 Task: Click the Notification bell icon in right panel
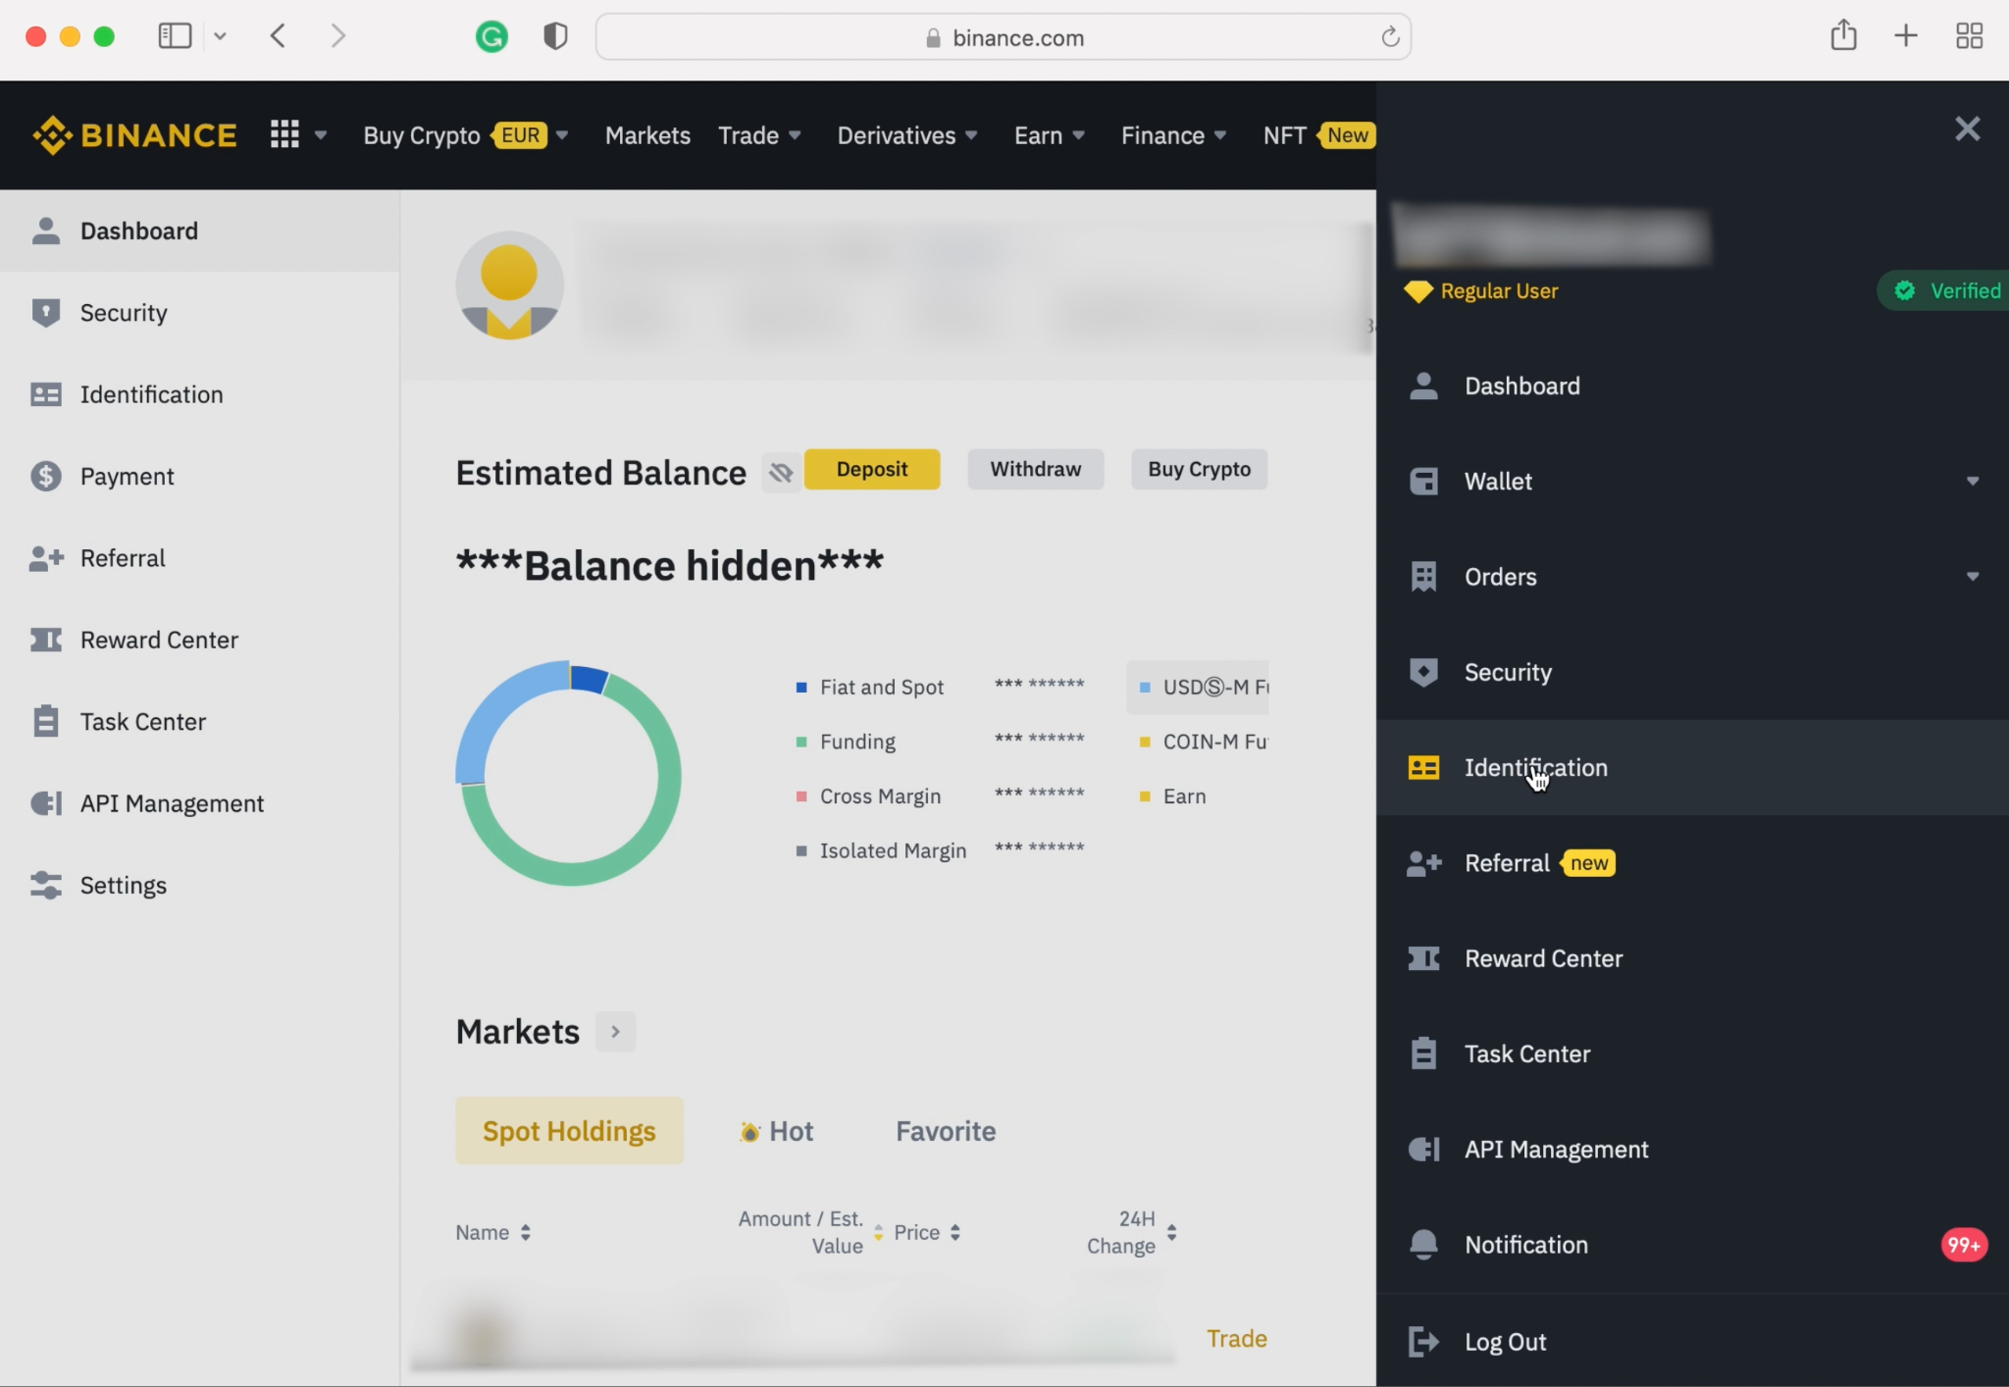click(x=1423, y=1245)
